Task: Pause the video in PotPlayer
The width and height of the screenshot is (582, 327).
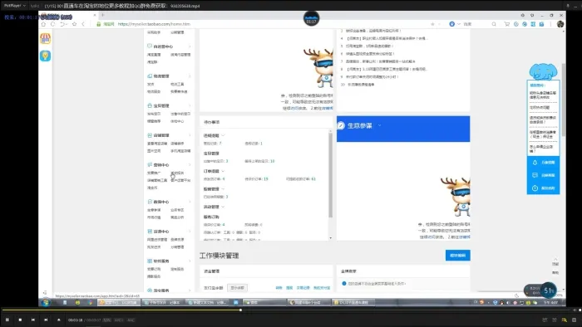Action: click(x=7, y=320)
